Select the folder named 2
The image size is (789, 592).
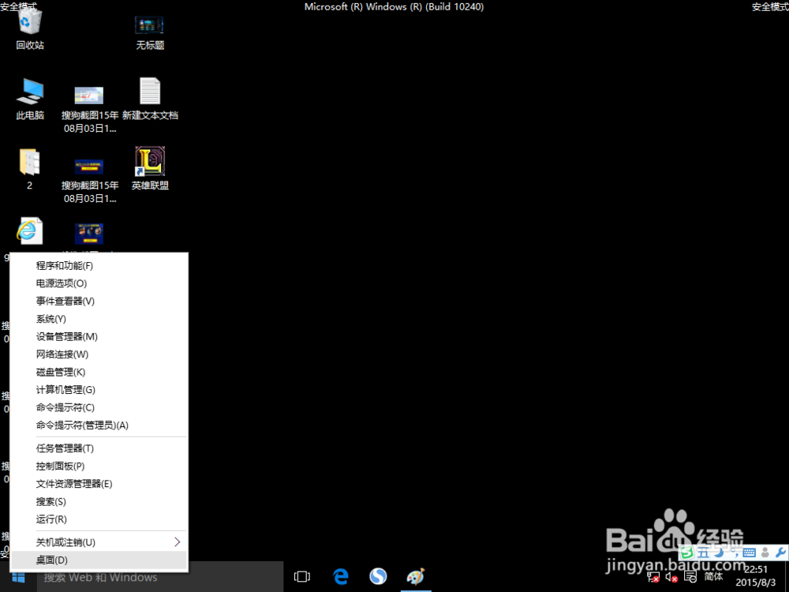click(x=29, y=169)
